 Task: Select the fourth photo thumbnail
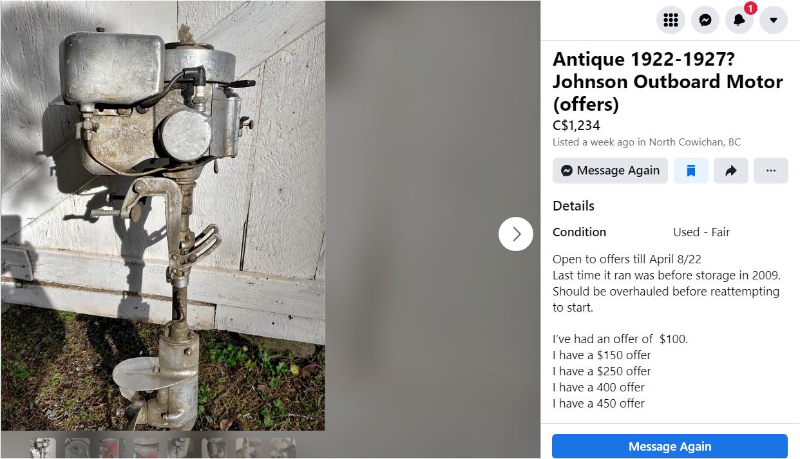pyautogui.click(x=146, y=448)
